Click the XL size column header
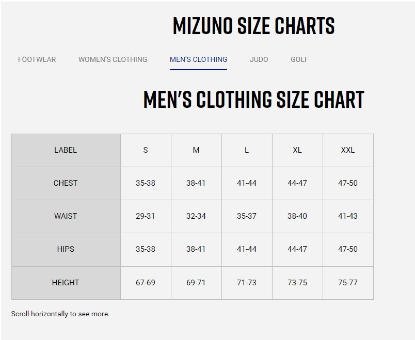This screenshot has width=415, height=340. [297, 150]
